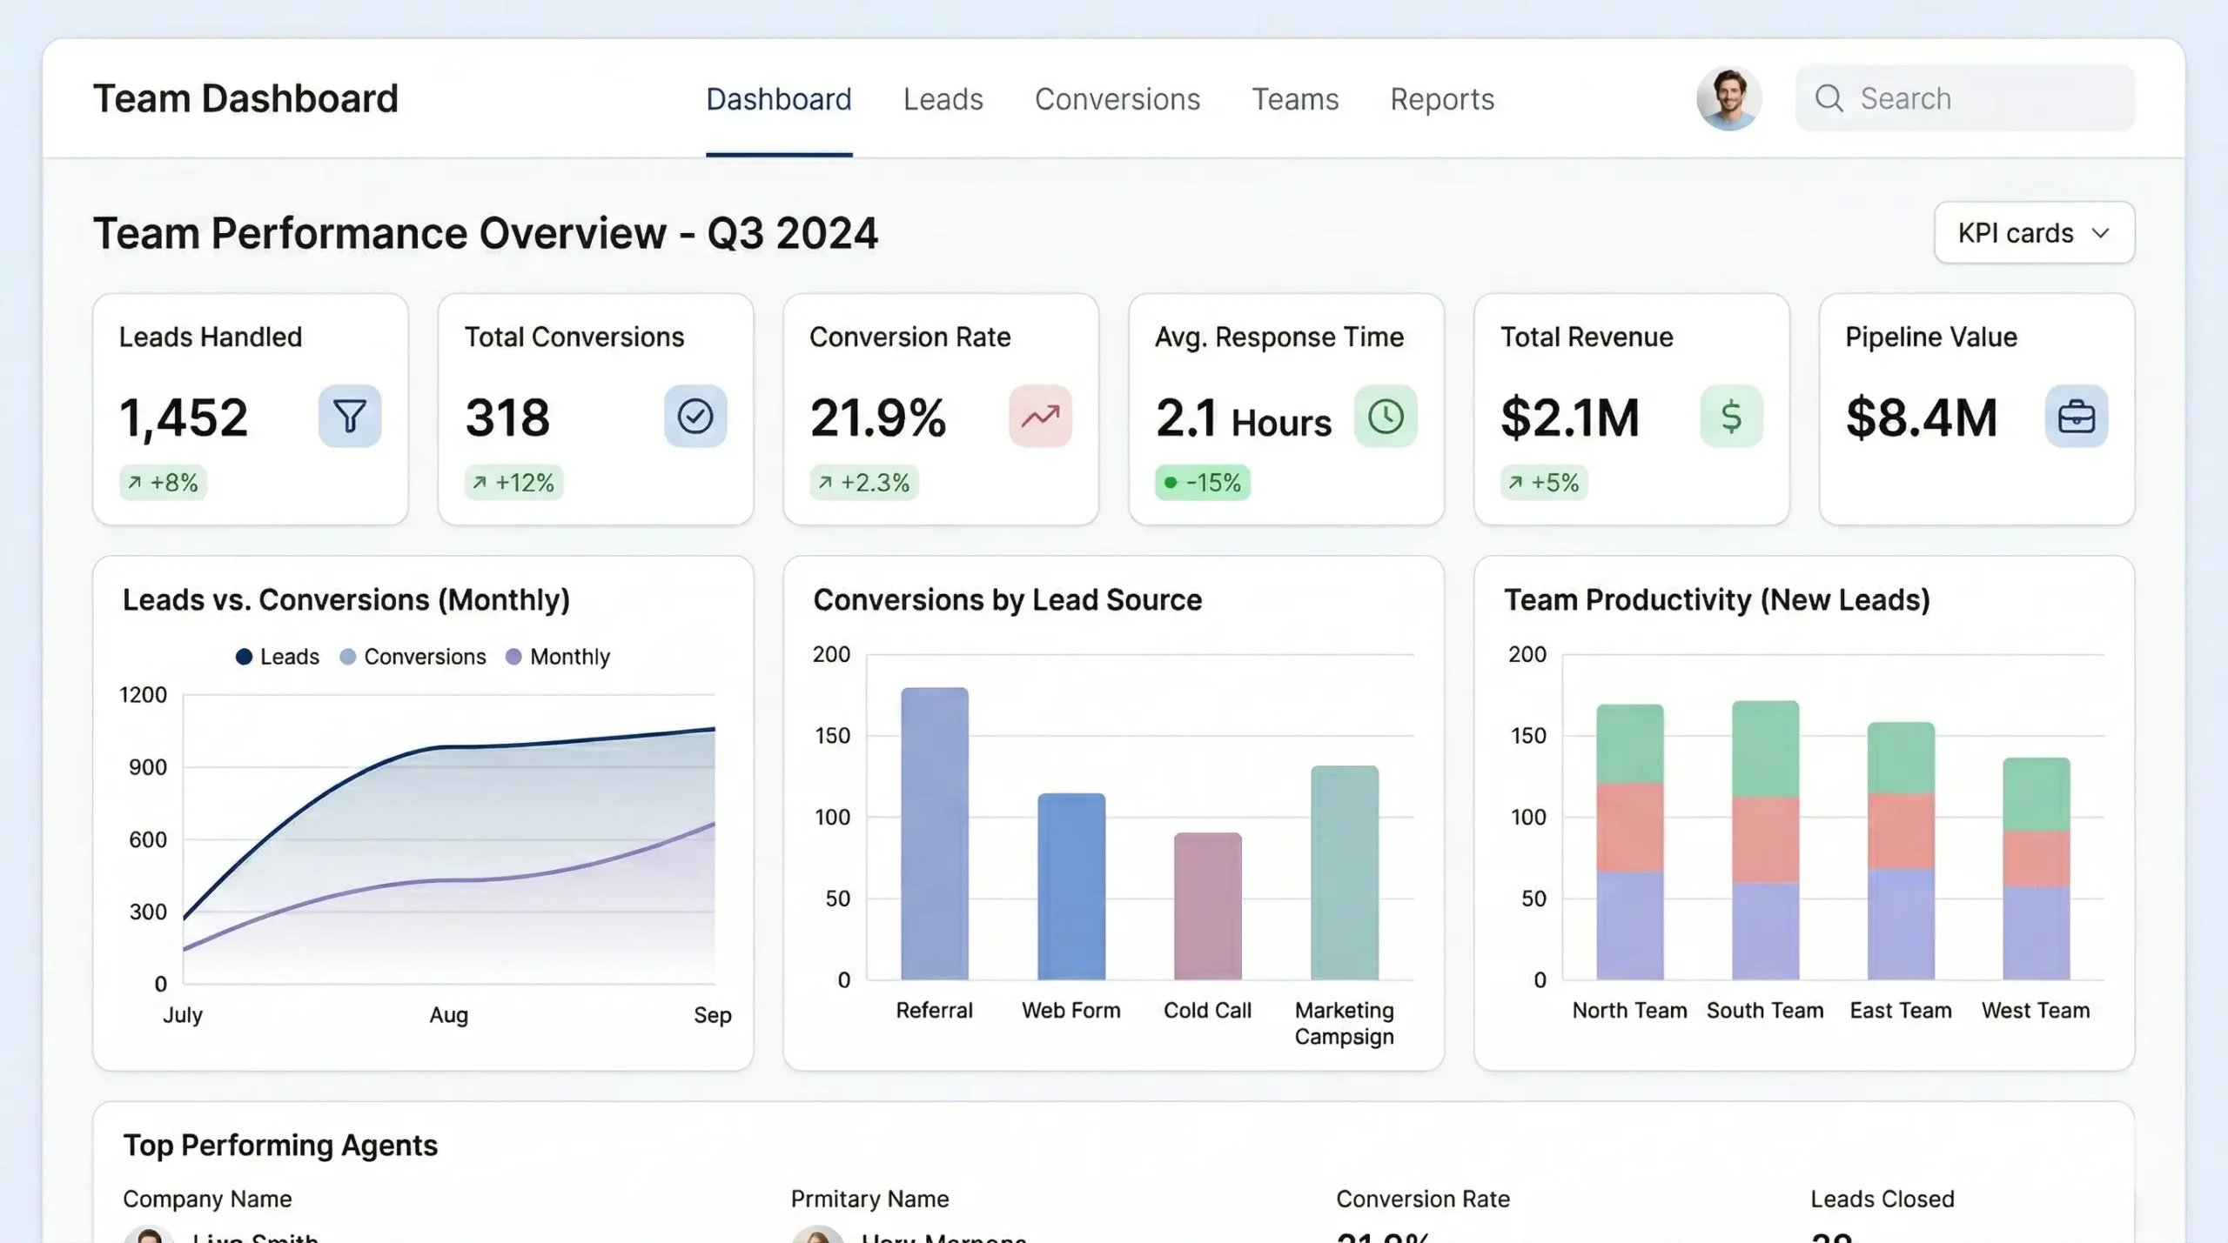This screenshot has width=2228, height=1243.
Task: Click the checkmark icon on Total Conversions card
Action: click(695, 416)
